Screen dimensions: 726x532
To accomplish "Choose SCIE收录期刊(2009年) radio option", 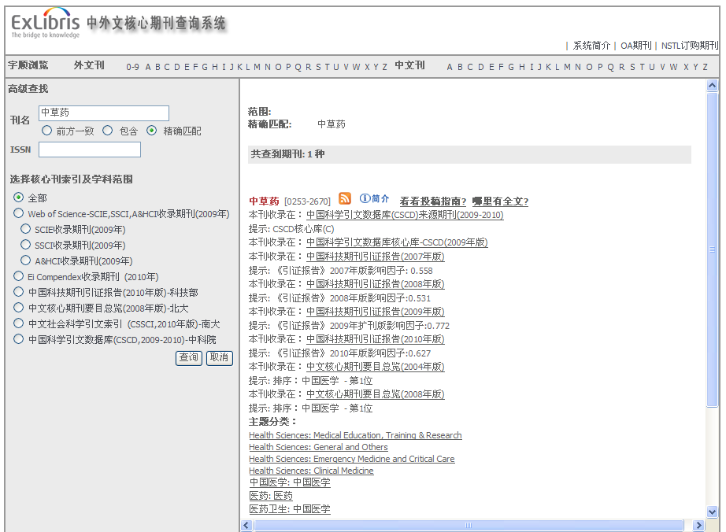I will [26, 229].
